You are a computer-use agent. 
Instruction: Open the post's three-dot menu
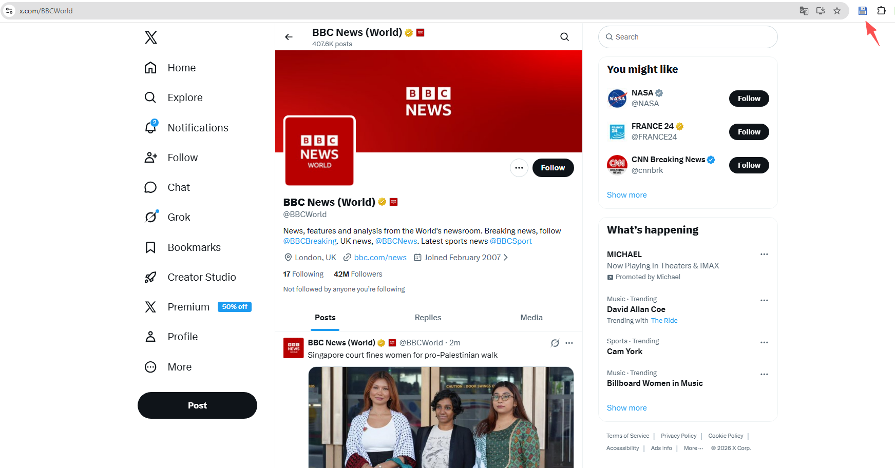click(569, 343)
